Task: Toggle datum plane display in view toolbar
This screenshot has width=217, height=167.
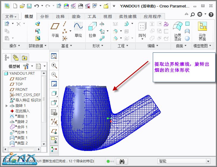Action: click(x=54, y=131)
